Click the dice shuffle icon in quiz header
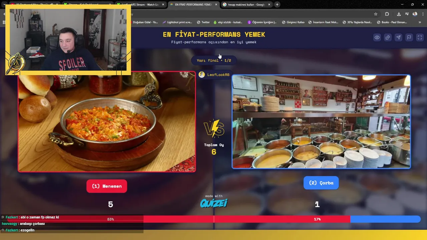The image size is (427, 240). click(x=388, y=37)
